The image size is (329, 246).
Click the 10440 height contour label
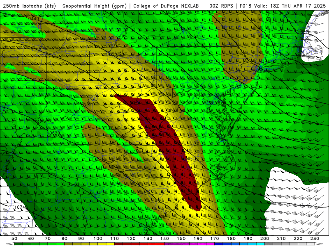tap(32, 18)
